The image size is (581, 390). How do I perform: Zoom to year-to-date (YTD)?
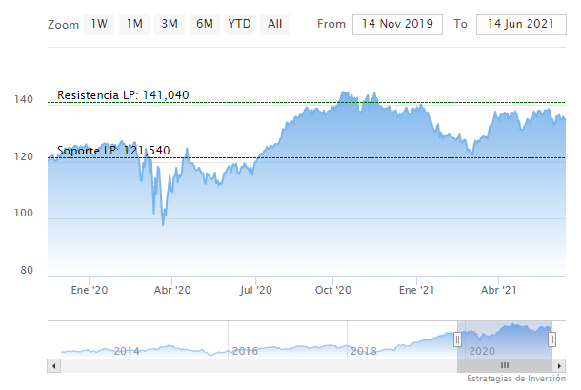pyautogui.click(x=240, y=24)
